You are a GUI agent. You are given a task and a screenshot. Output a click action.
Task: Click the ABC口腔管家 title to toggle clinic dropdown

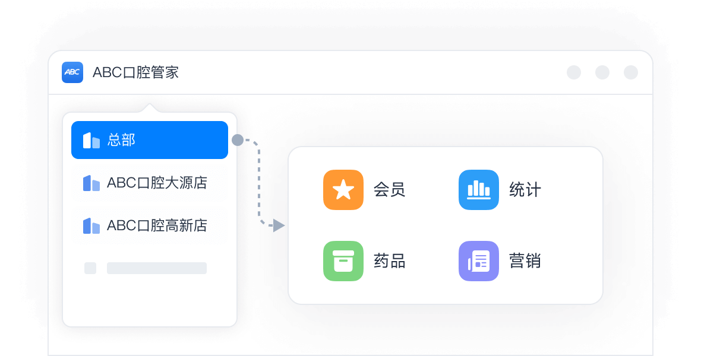135,72
